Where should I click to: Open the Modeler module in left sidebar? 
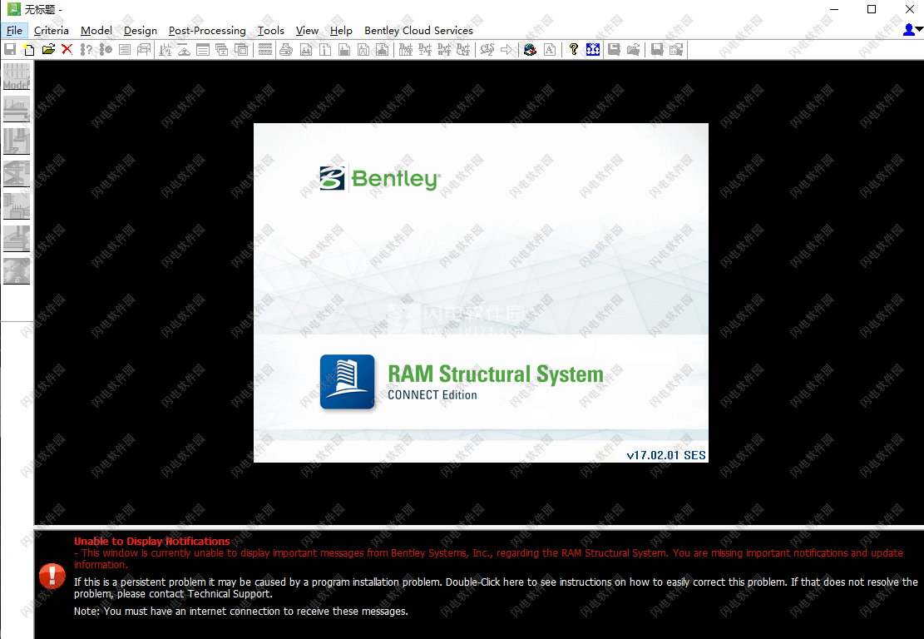[x=17, y=77]
